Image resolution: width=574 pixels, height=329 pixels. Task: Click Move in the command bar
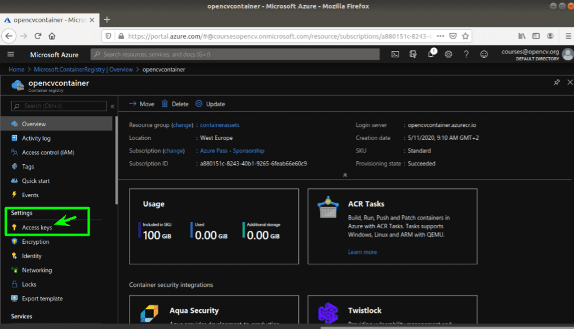pyautogui.click(x=142, y=104)
